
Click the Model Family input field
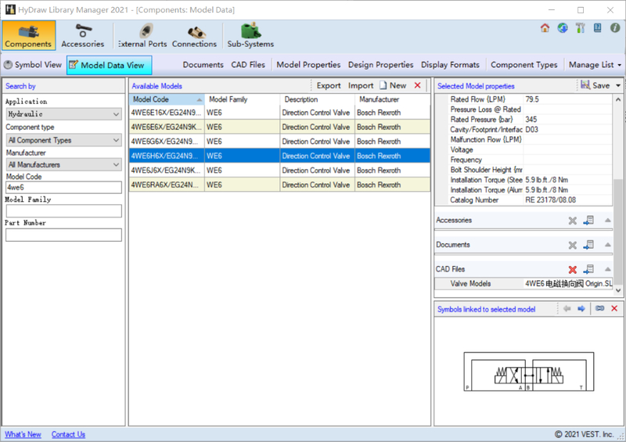click(63, 210)
